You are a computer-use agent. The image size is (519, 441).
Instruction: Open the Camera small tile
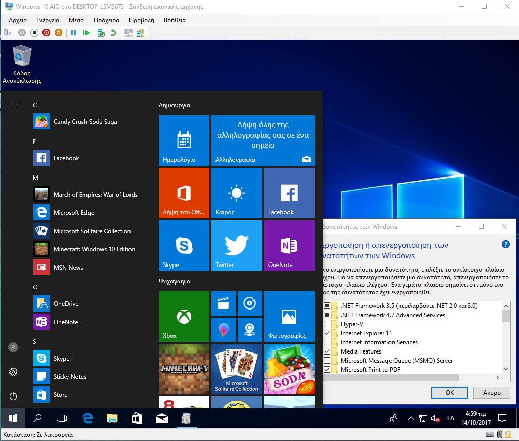(250, 330)
